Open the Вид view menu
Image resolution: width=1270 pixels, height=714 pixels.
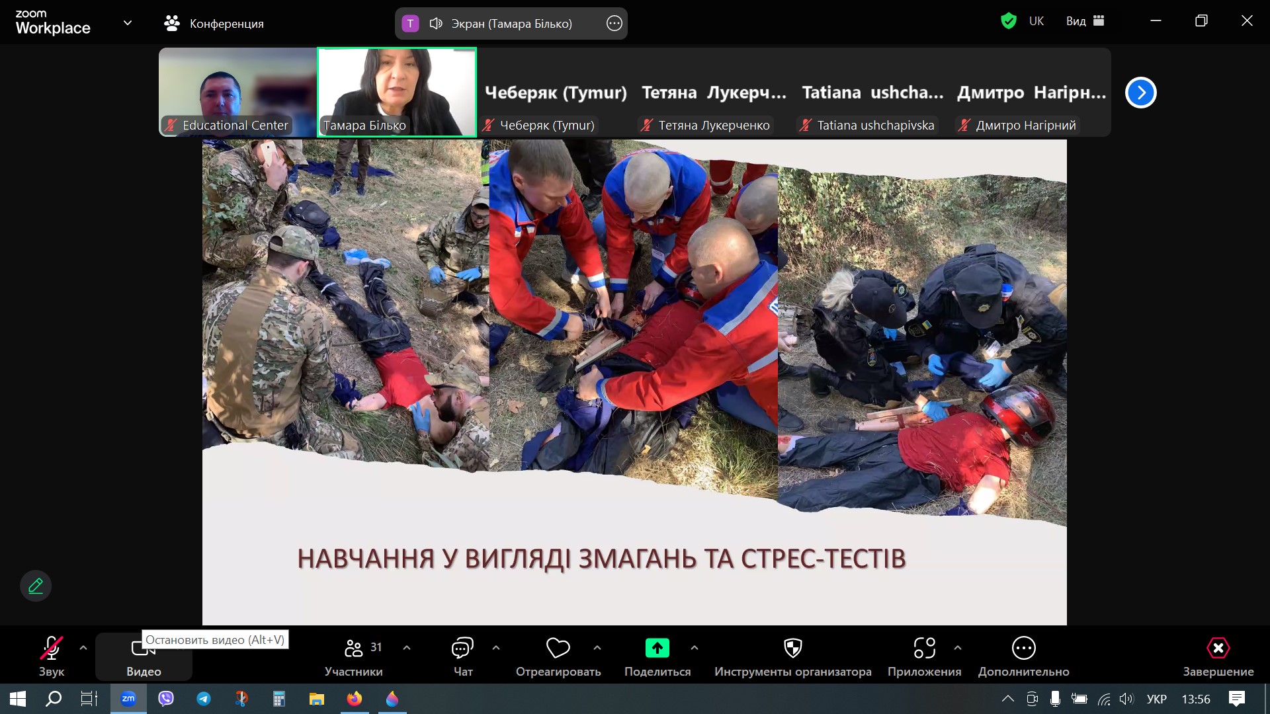1085,21
